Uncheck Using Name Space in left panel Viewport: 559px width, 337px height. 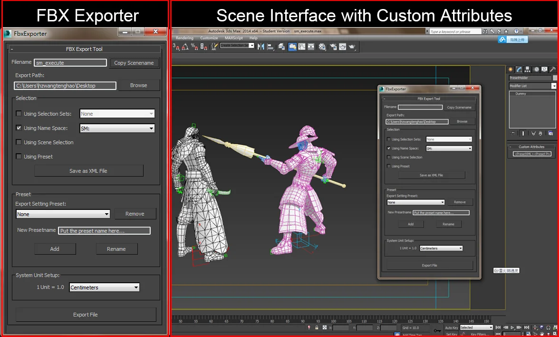[x=19, y=128]
